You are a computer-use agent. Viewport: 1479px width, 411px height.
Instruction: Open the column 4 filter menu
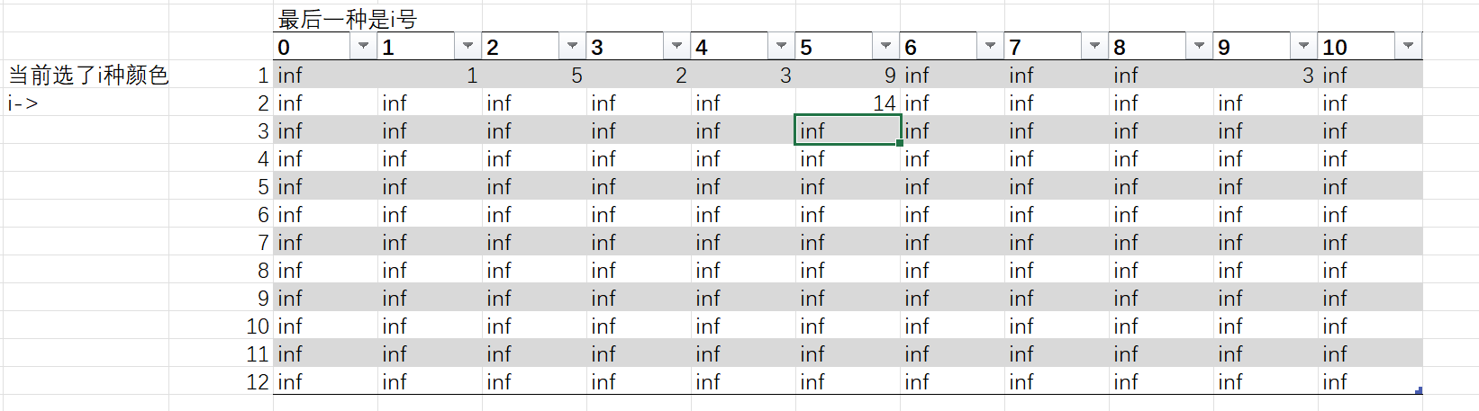pyautogui.click(x=781, y=46)
